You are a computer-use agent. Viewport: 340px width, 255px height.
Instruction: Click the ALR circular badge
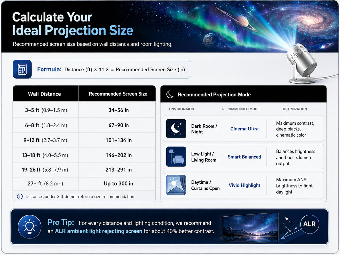coord(310,224)
